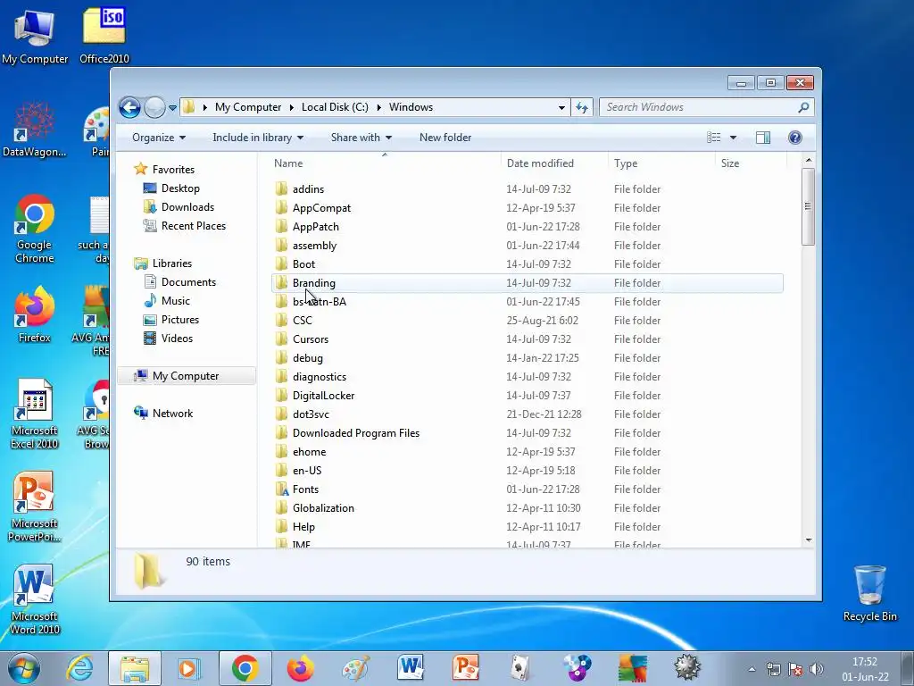
Task: Select My Computer in the breadcrumb
Action: (248, 107)
